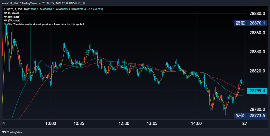Click the 28820.0 price axis value

point(257,71)
